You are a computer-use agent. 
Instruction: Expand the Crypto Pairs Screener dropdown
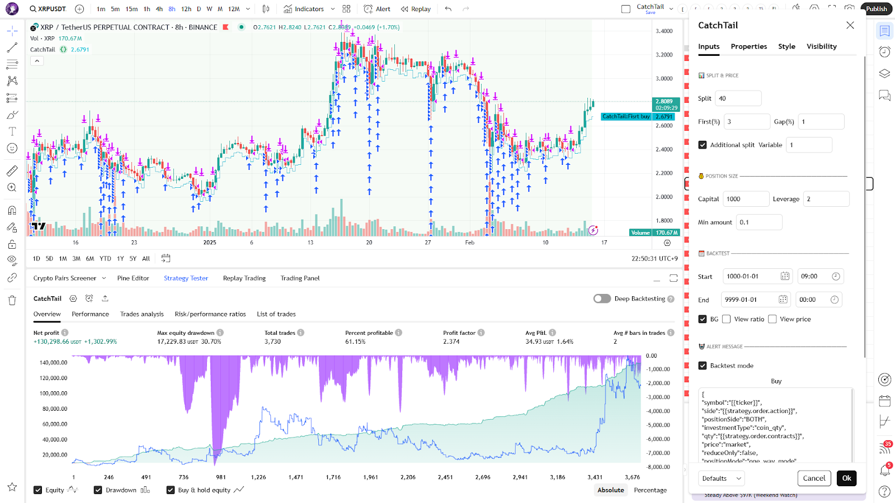pyautogui.click(x=102, y=278)
